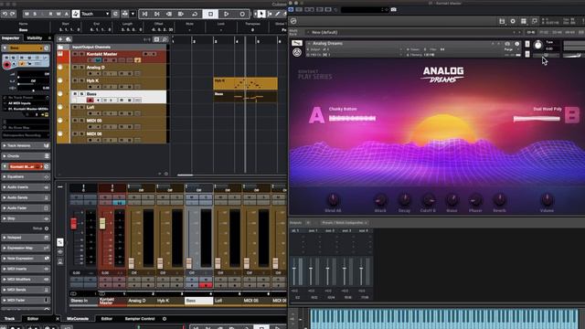Image resolution: width=585 pixels, height=329 pixels.
Task: Toggle global Mute (M) in toolbar
Action: (27, 14)
